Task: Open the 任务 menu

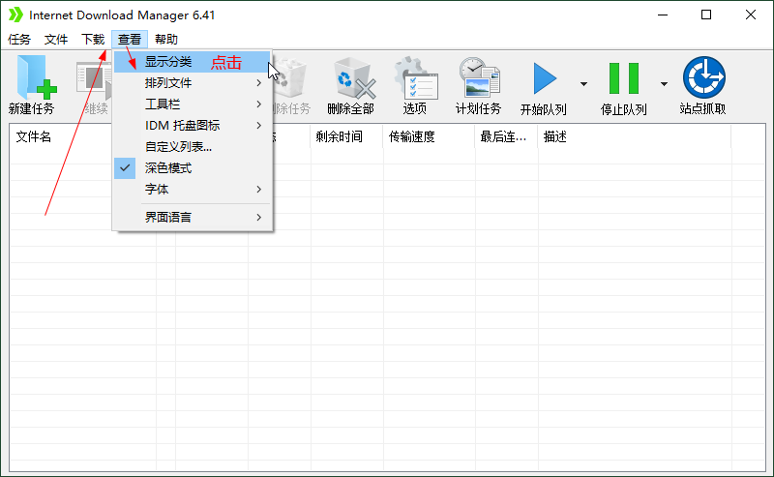Action: [x=19, y=40]
